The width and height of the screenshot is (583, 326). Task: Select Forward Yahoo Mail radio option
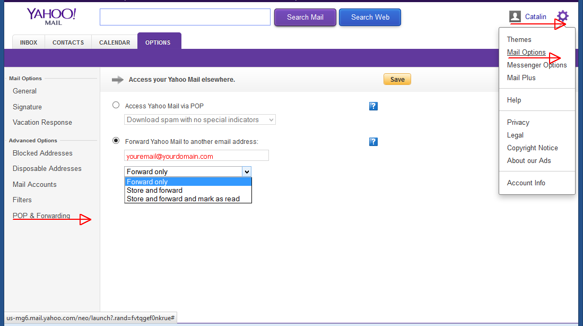(116, 141)
